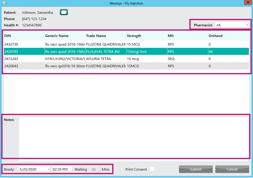Open the patient folder icon
The image size is (253, 178).
coord(64,12)
